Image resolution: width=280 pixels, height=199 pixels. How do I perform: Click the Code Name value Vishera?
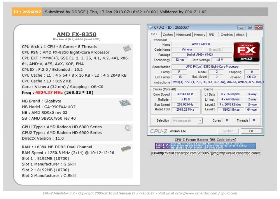pyautogui.click(x=187, y=50)
